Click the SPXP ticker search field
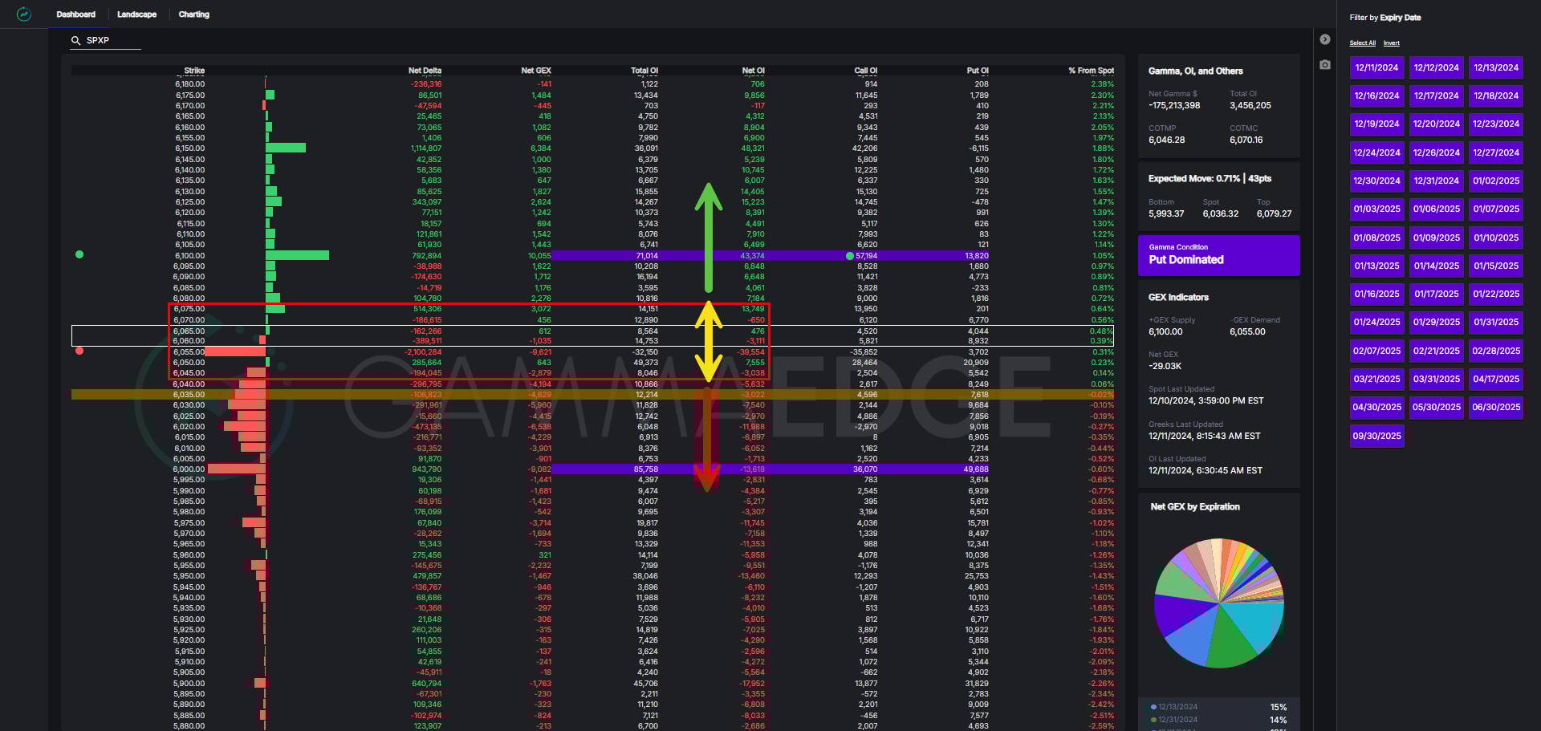The width and height of the screenshot is (1541, 731). coord(112,40)
